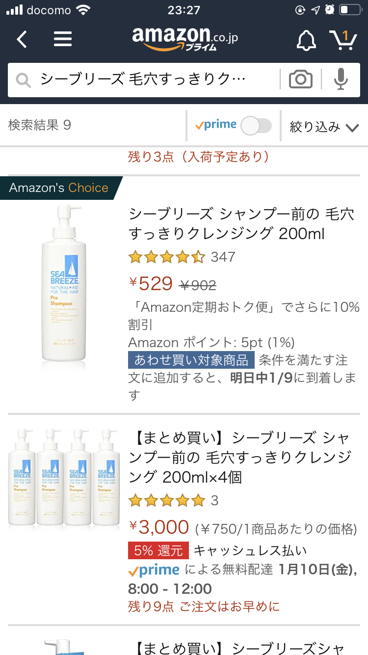Open the shopping cart
The image size is (368, 655).
pos(342,39)
